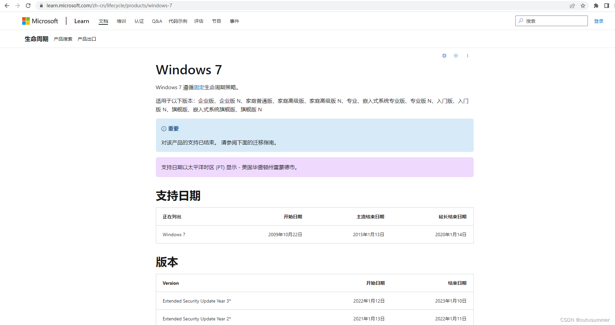
Task: Click the padlock site info icon
Action: pos(41,6)
